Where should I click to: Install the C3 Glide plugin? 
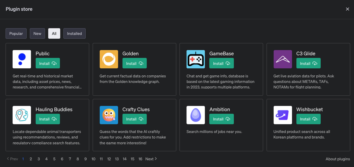click(x=308, y=63)
